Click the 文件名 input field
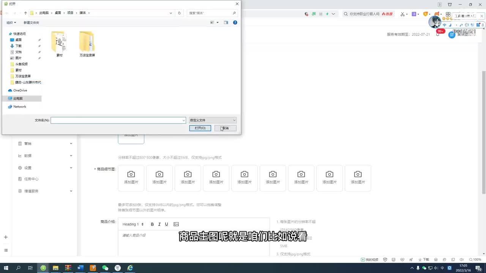The height and width of the screenshot is (273, 486). pos(118,120)
